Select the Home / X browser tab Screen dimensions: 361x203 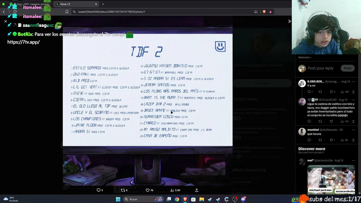click(x=76, y=4)
